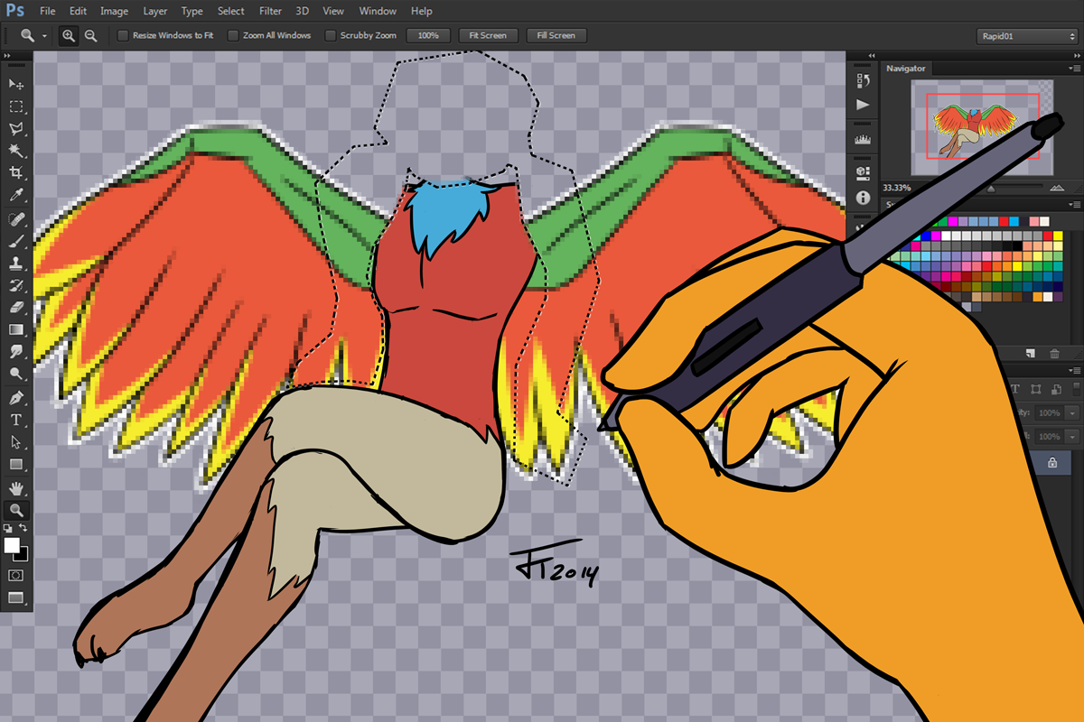The height and width of the screenshot is (722, 1084).
Task: Delete swatch using trash icon
Action: coord(1056,353)
